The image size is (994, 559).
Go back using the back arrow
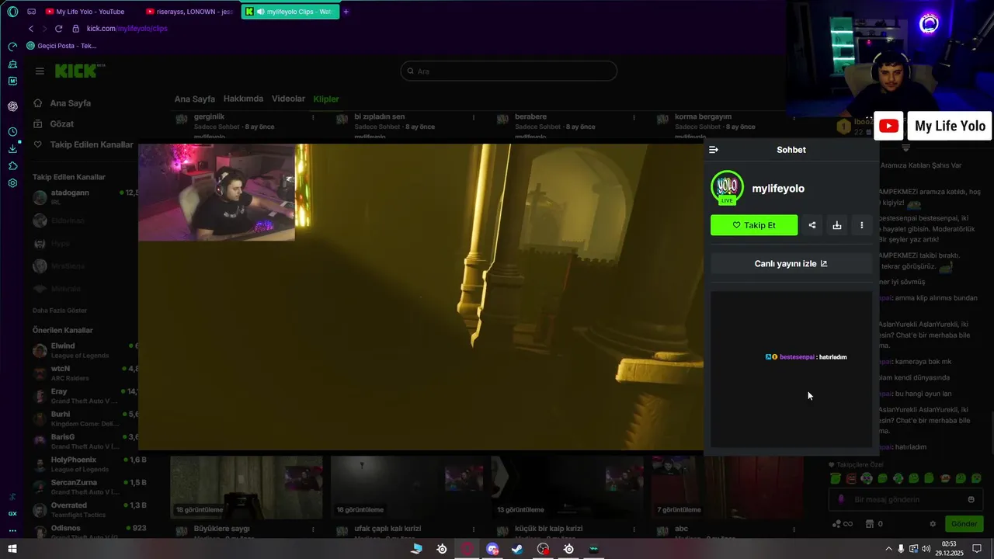coord(31,29)
